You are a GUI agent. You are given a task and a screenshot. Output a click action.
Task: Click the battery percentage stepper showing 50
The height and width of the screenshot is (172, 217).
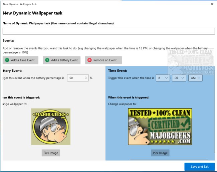point(78,78)
